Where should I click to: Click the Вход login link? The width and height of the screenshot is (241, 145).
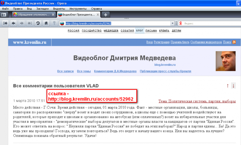(x=149, y=42)
